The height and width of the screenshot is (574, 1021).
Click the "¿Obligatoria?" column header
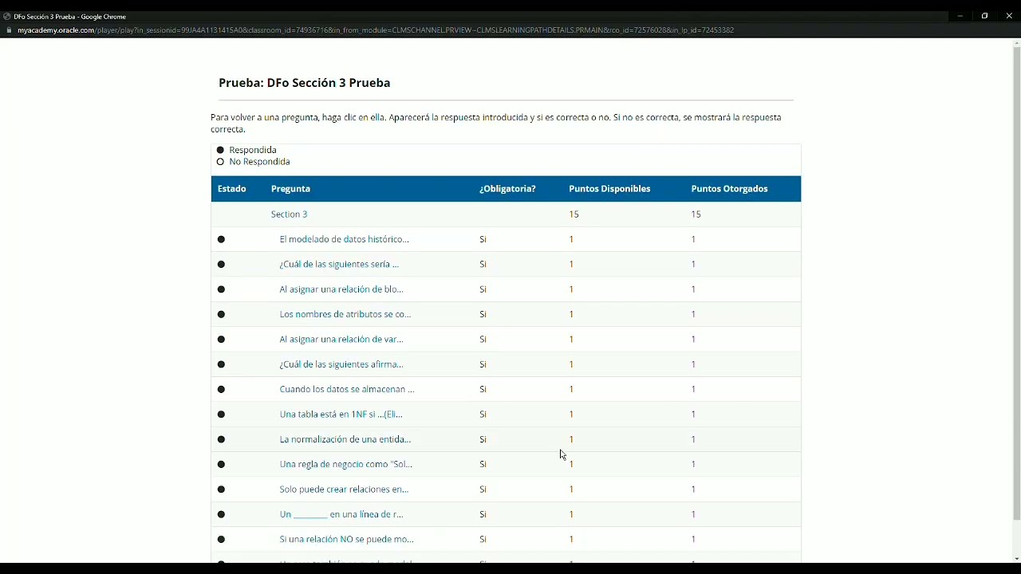pos(507,189)
